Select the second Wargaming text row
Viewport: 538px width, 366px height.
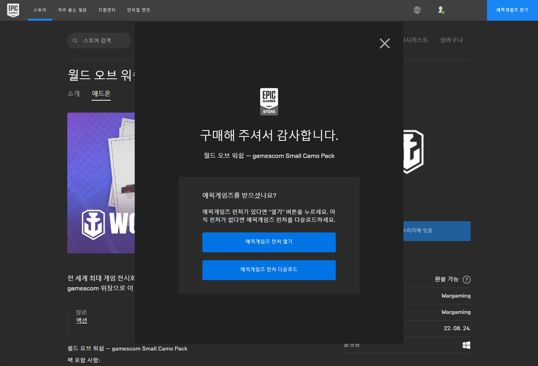(x=456, y=312)
